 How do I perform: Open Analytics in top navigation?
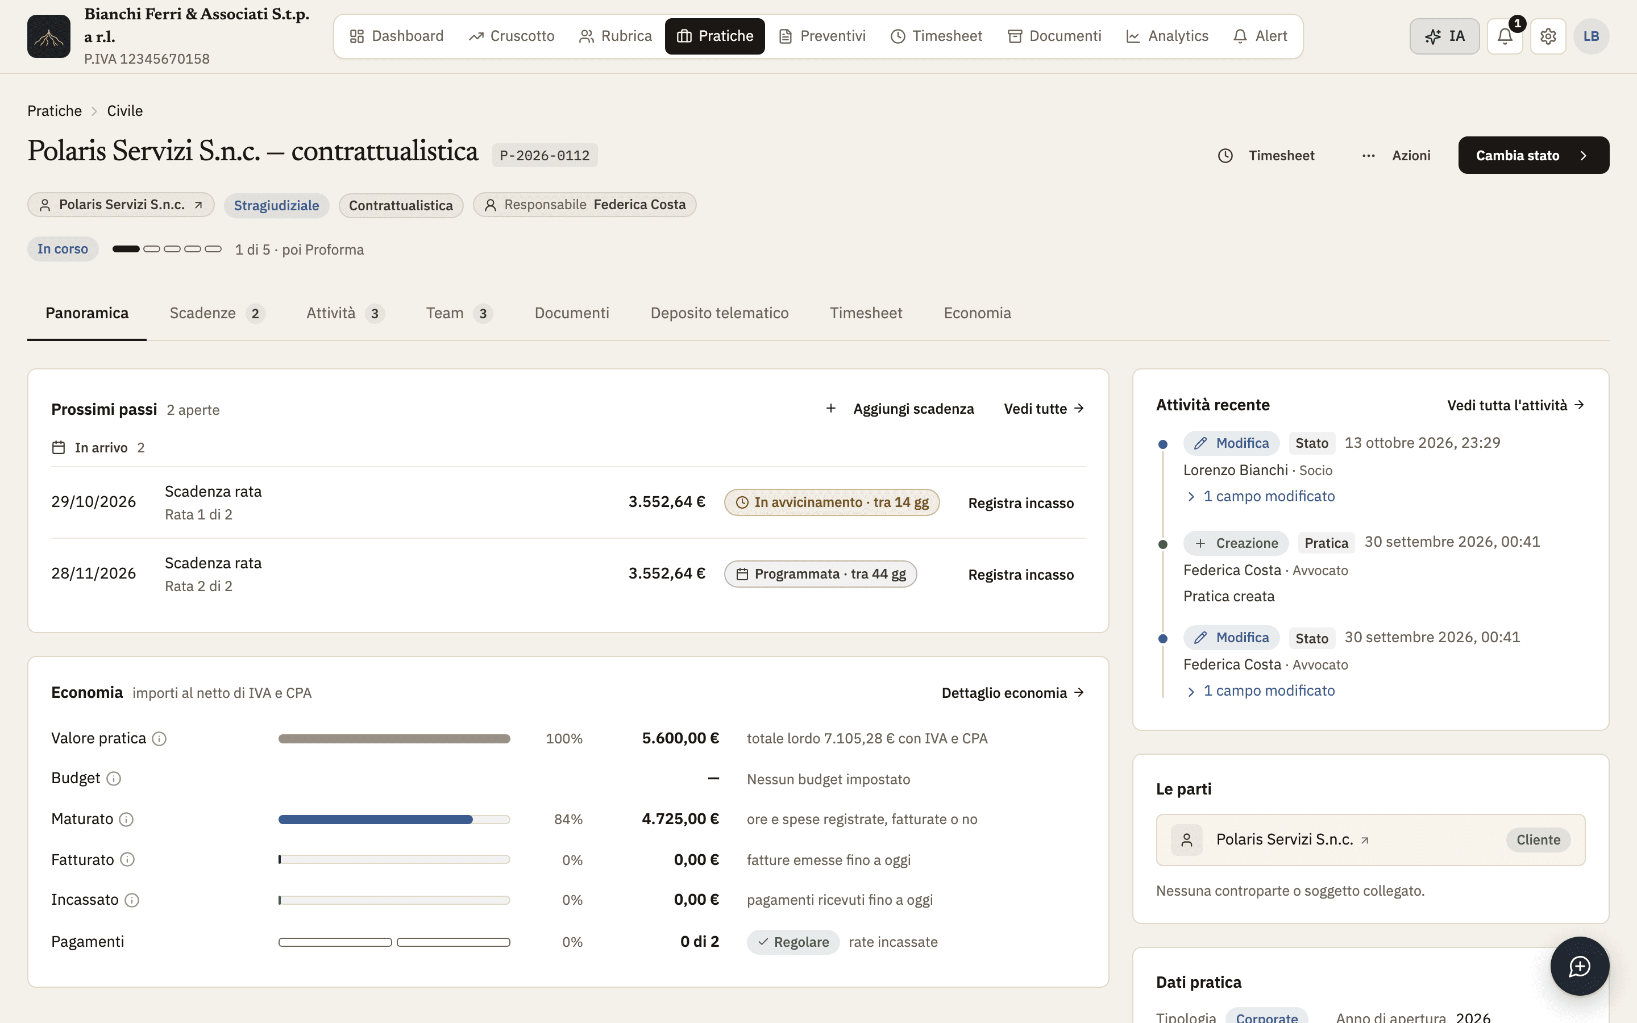pyautogui.click(x=1167, y=36)
